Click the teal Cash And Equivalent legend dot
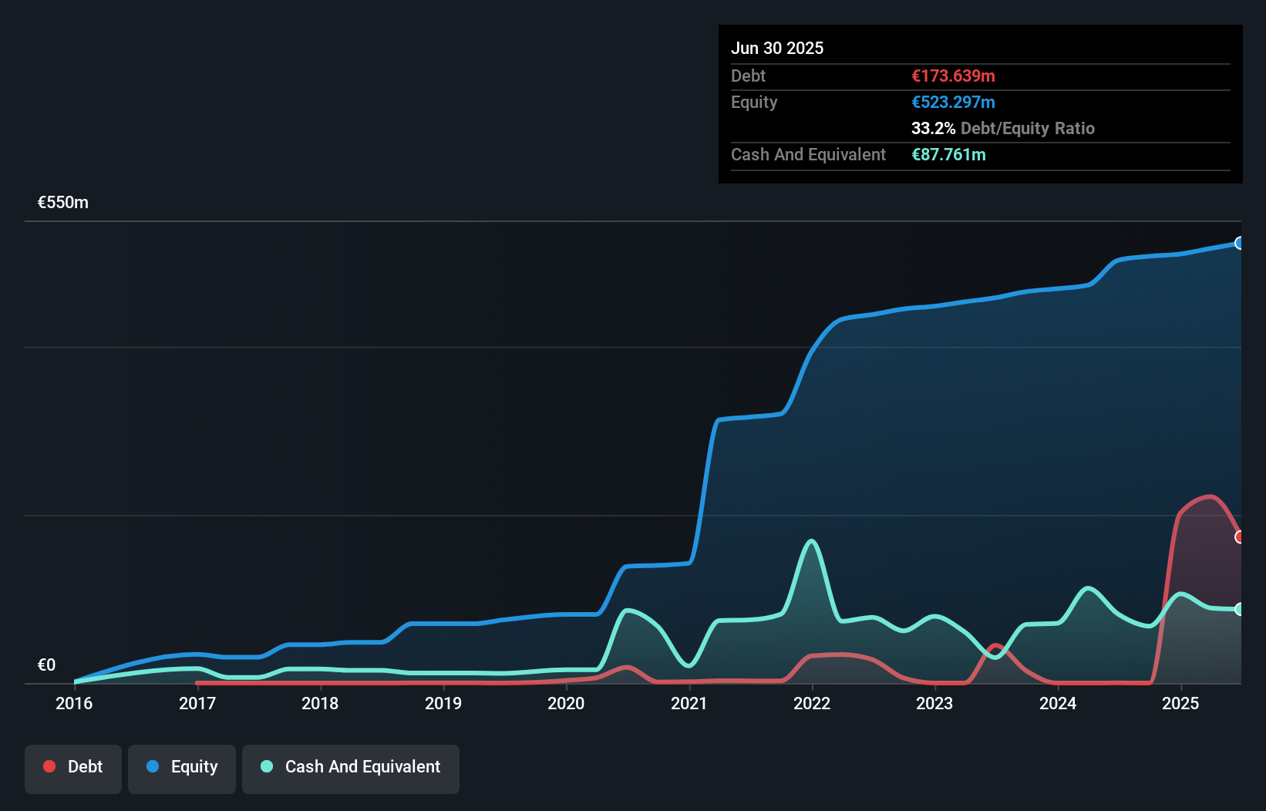 click(x=267, y=766)
